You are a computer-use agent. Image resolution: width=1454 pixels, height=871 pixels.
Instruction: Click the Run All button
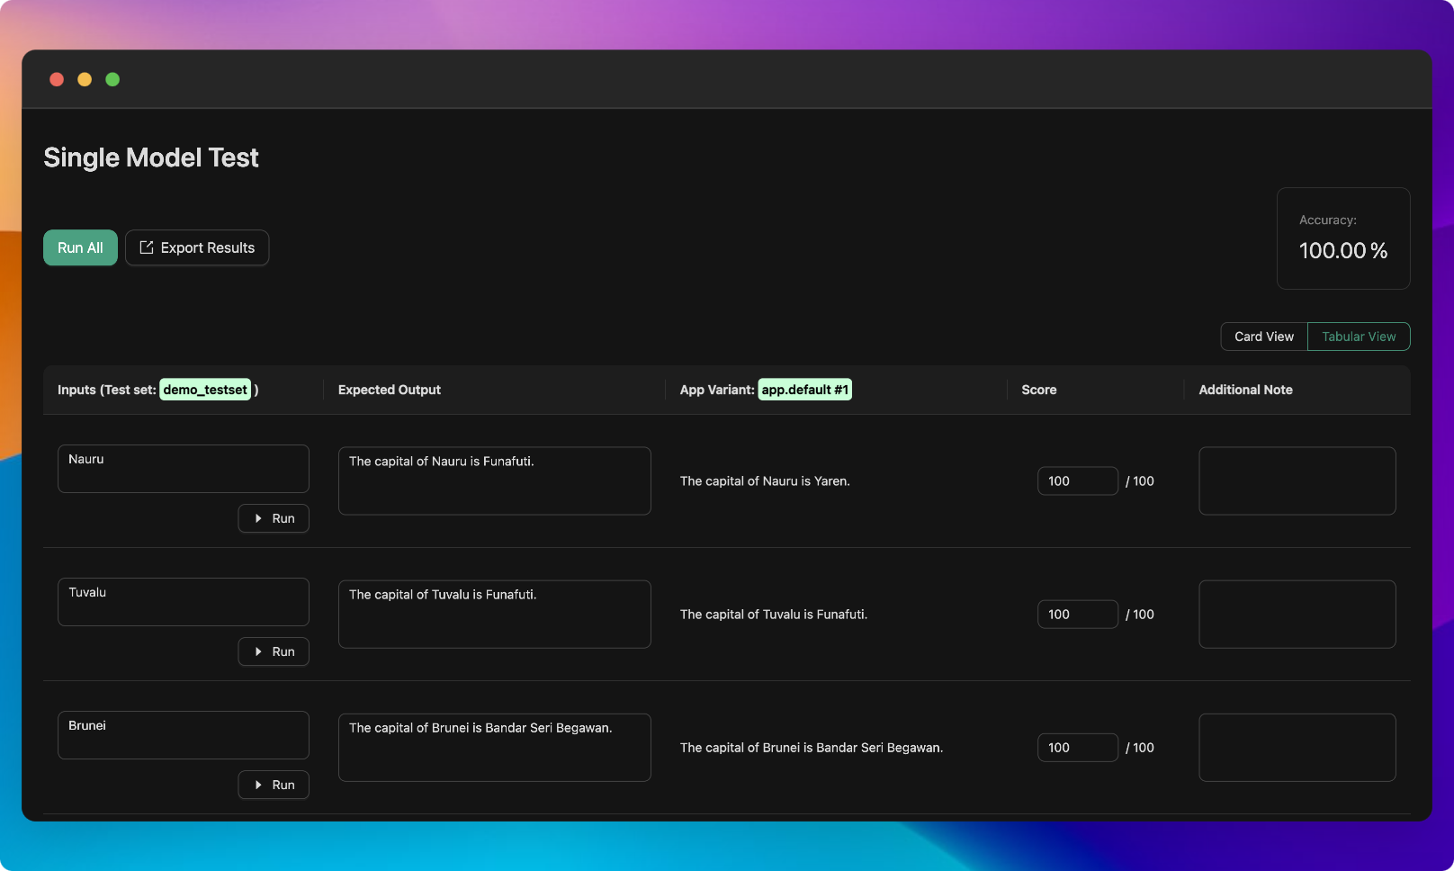tap(80, 247)
